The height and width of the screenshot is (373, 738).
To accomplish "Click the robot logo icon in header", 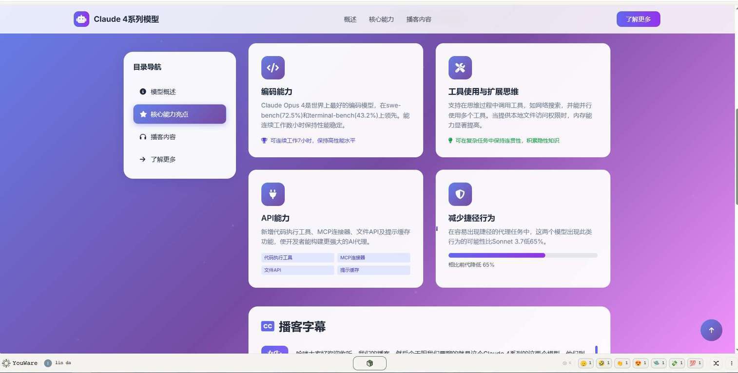I will pos(81,19).
